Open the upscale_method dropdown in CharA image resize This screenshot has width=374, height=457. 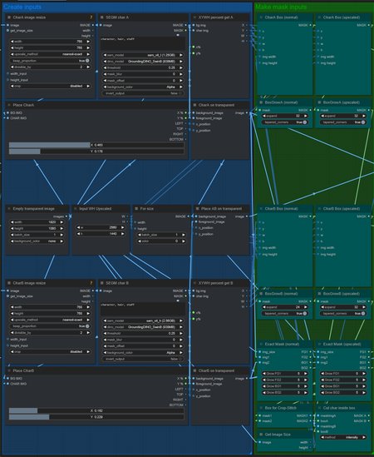[x=50, y=54]
